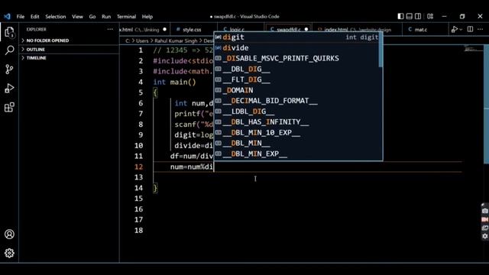
Task: Click the Users breadcrumb segment
Action: [x=142, y=40]
